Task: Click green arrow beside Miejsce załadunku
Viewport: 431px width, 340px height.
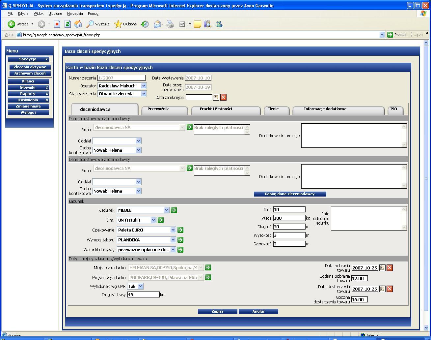Action: point(208,267)
